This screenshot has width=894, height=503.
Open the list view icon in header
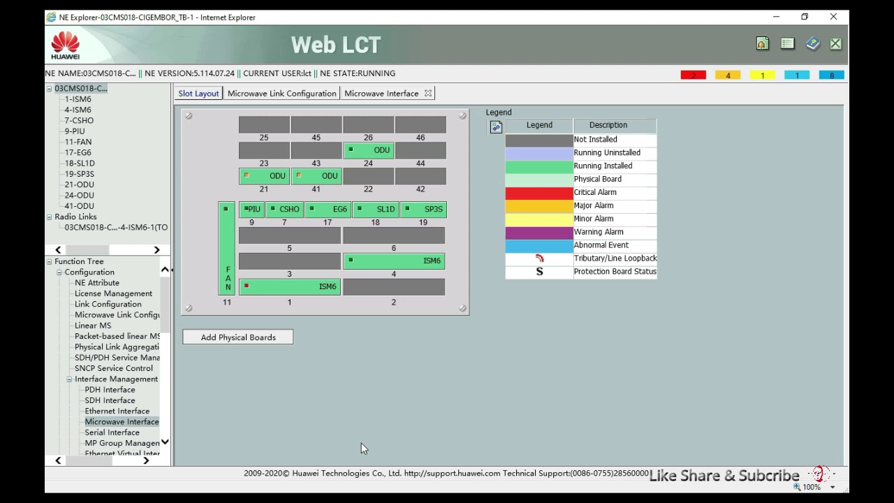pos(788,44)
